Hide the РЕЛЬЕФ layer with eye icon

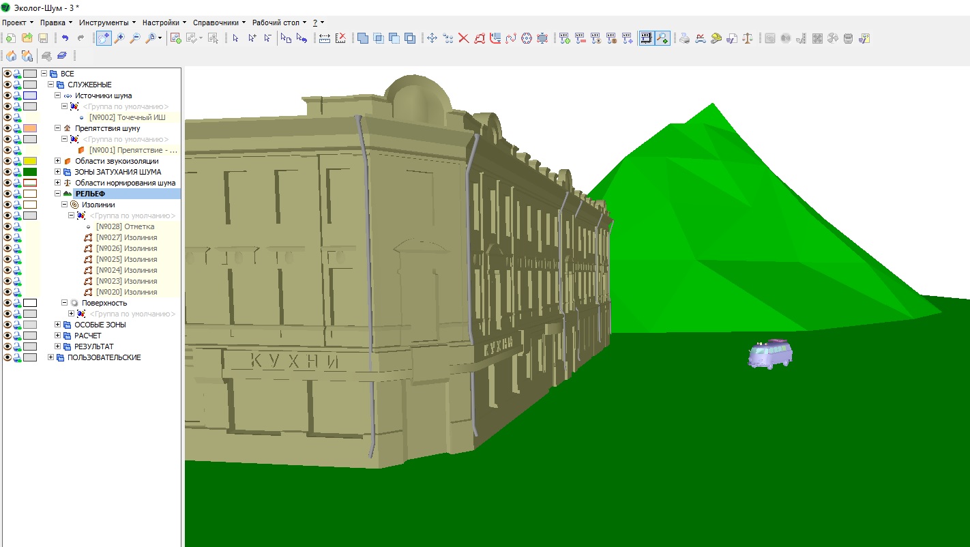pos(8,194)
